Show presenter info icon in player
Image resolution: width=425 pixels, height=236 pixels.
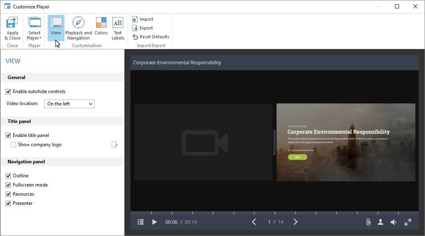click(381, 222)
